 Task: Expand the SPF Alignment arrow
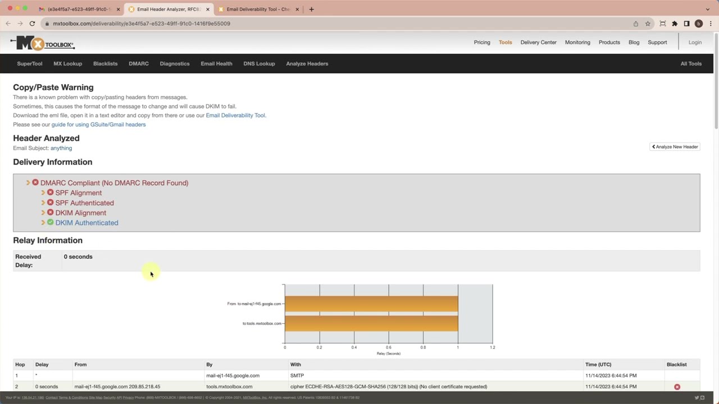(x=43, y=192)
